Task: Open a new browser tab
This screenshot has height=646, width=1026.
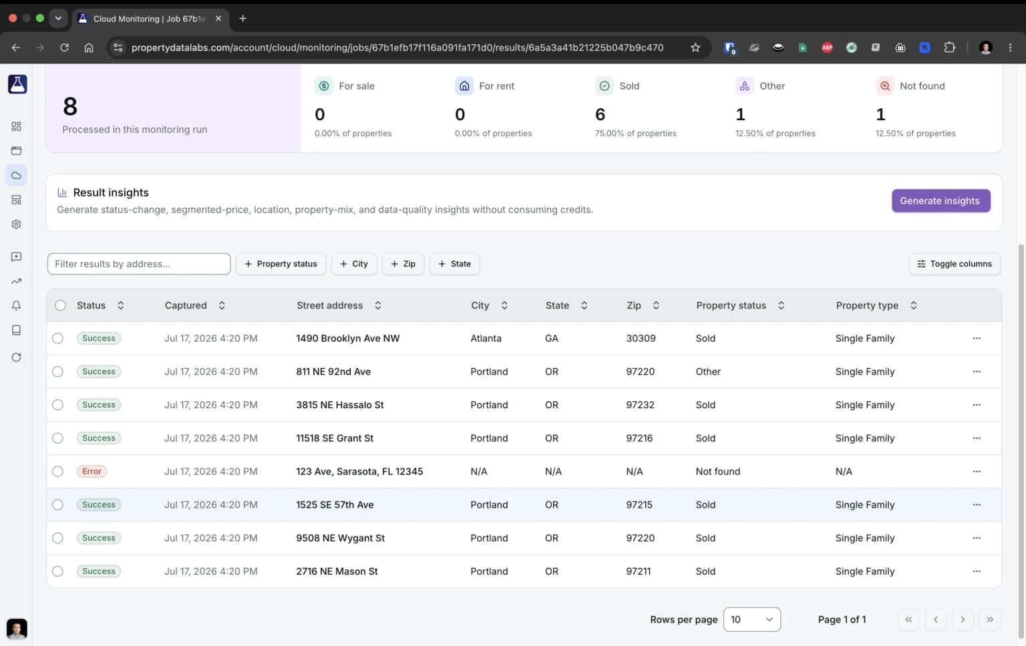Action: (243, 19)
